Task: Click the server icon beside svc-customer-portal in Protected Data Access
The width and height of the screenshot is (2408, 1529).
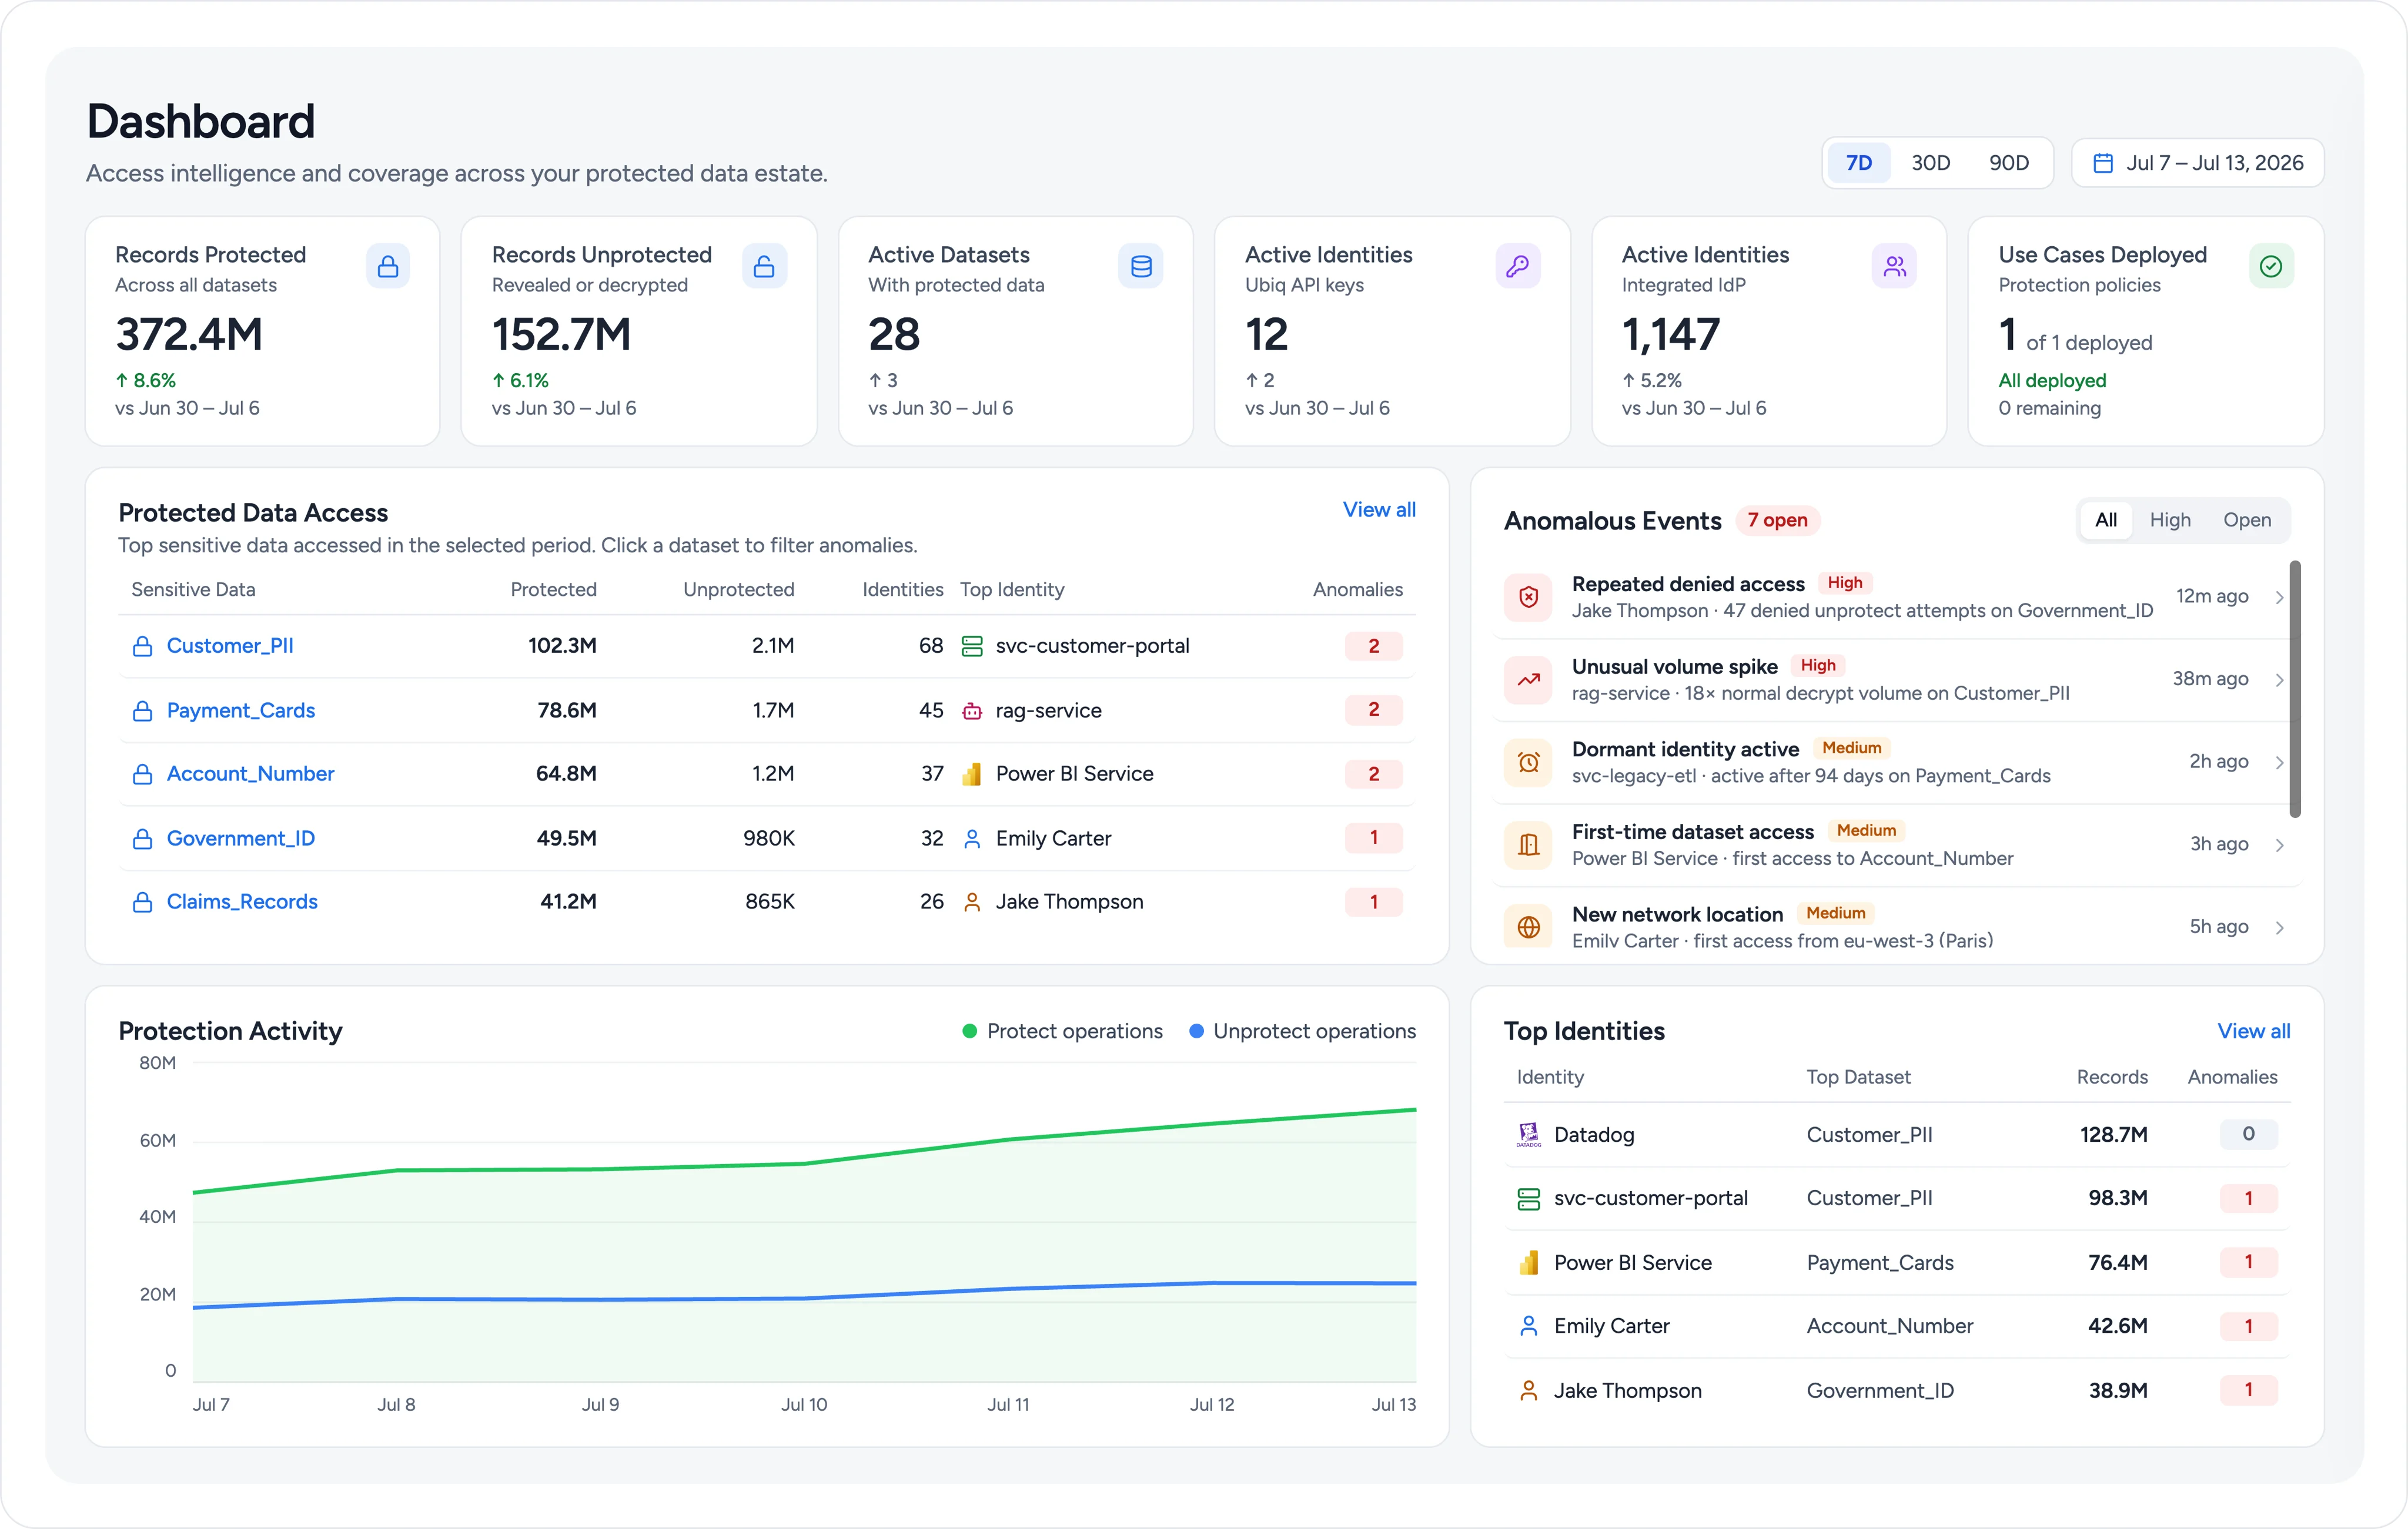Action: 971,646
